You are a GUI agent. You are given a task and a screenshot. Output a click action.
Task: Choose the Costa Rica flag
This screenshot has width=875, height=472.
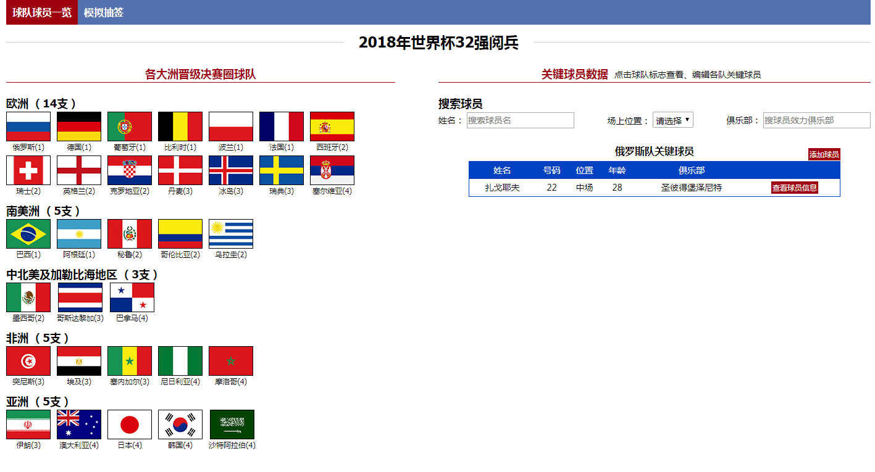point(80,297)
